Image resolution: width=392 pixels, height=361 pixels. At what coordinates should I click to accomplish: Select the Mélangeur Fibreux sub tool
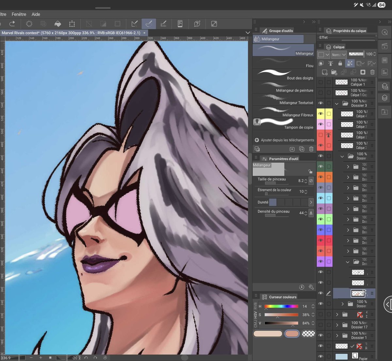tap(283, 112)
